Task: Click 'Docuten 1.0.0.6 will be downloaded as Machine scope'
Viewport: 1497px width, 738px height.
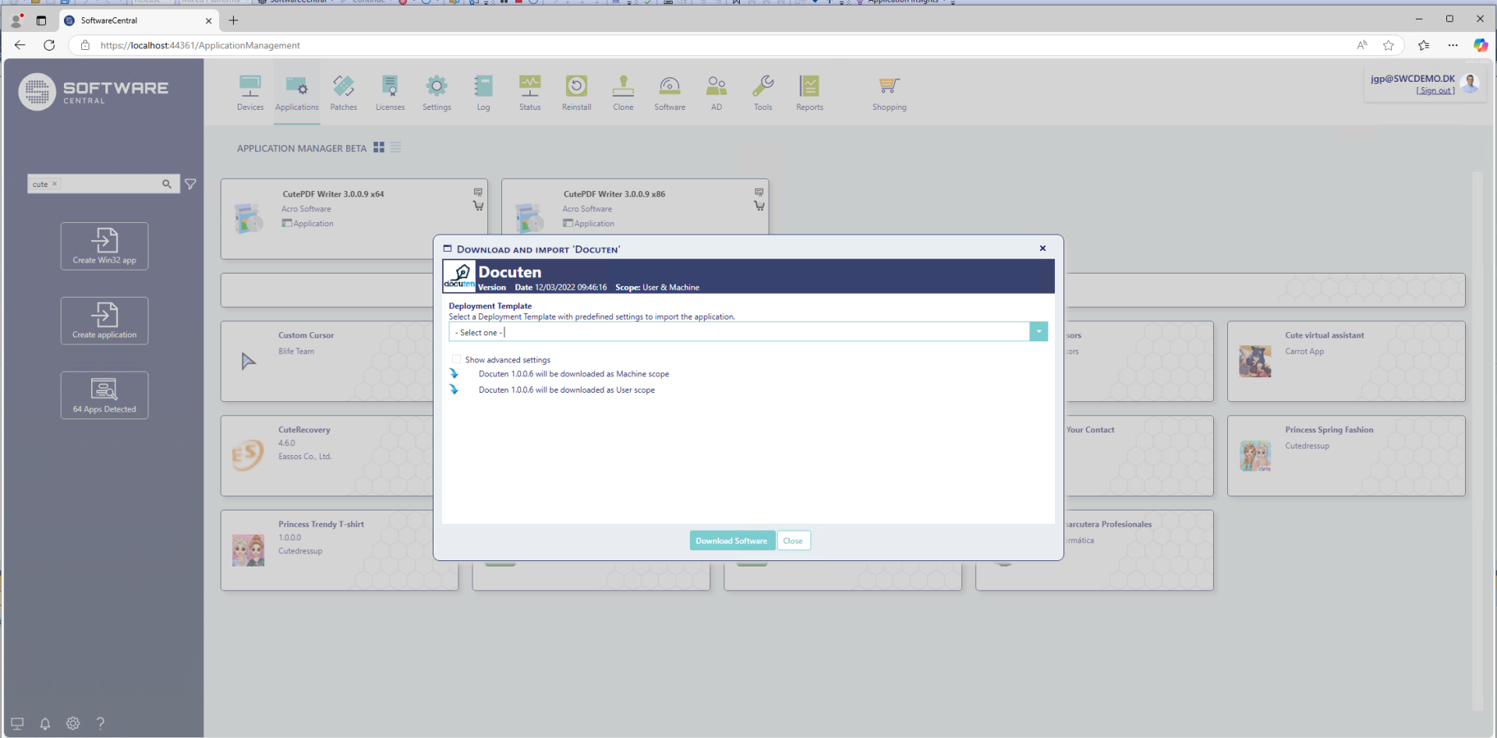Action: pyautogui.click(x=574, y=374)
